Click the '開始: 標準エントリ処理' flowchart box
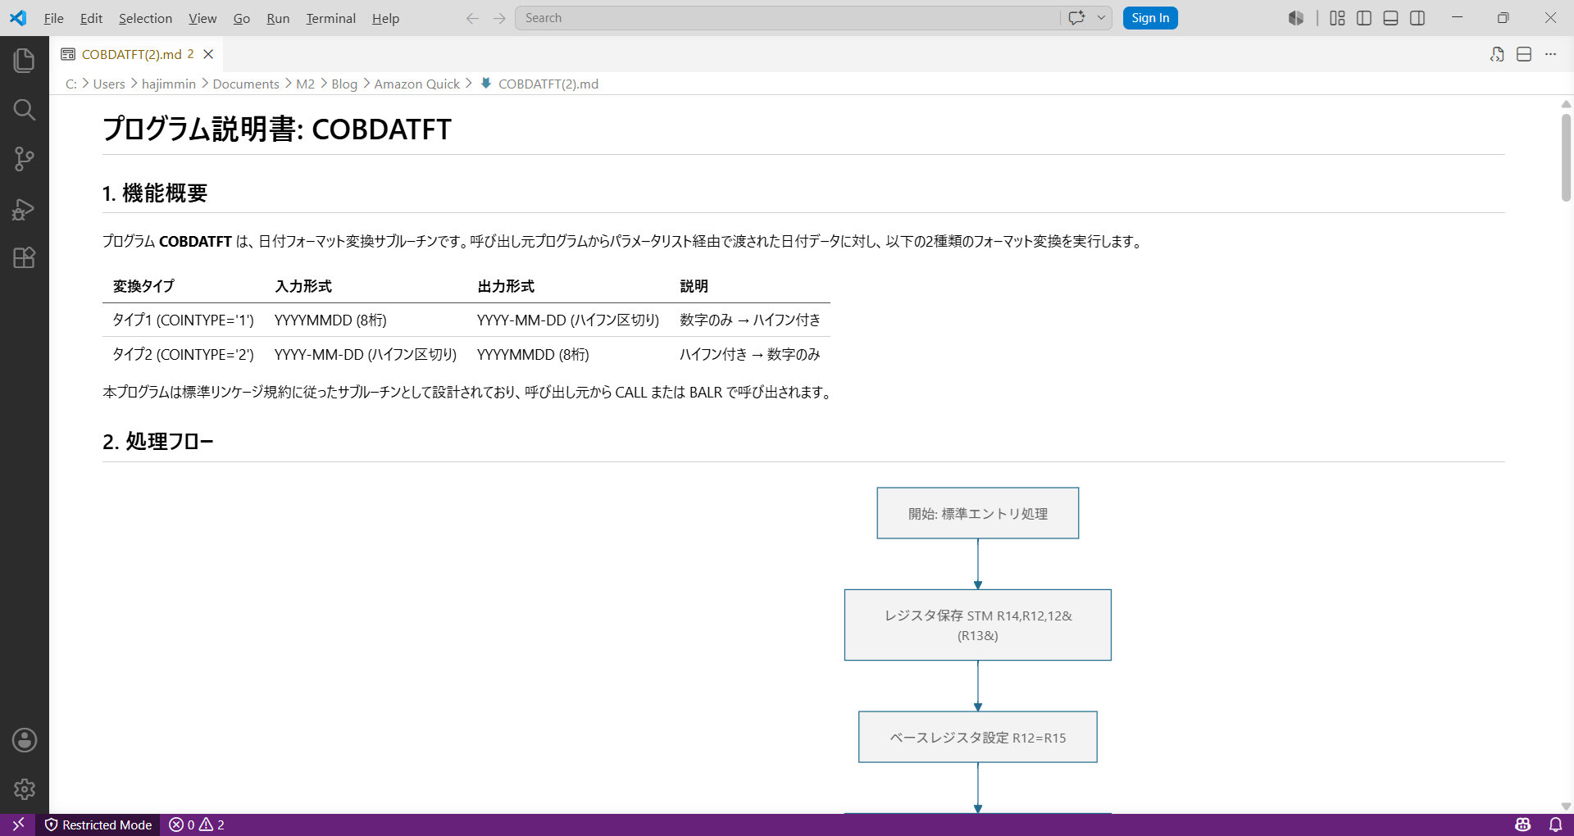Image resolution: width=1574 pixels, height=836 pixels. (x=978, y=513)
